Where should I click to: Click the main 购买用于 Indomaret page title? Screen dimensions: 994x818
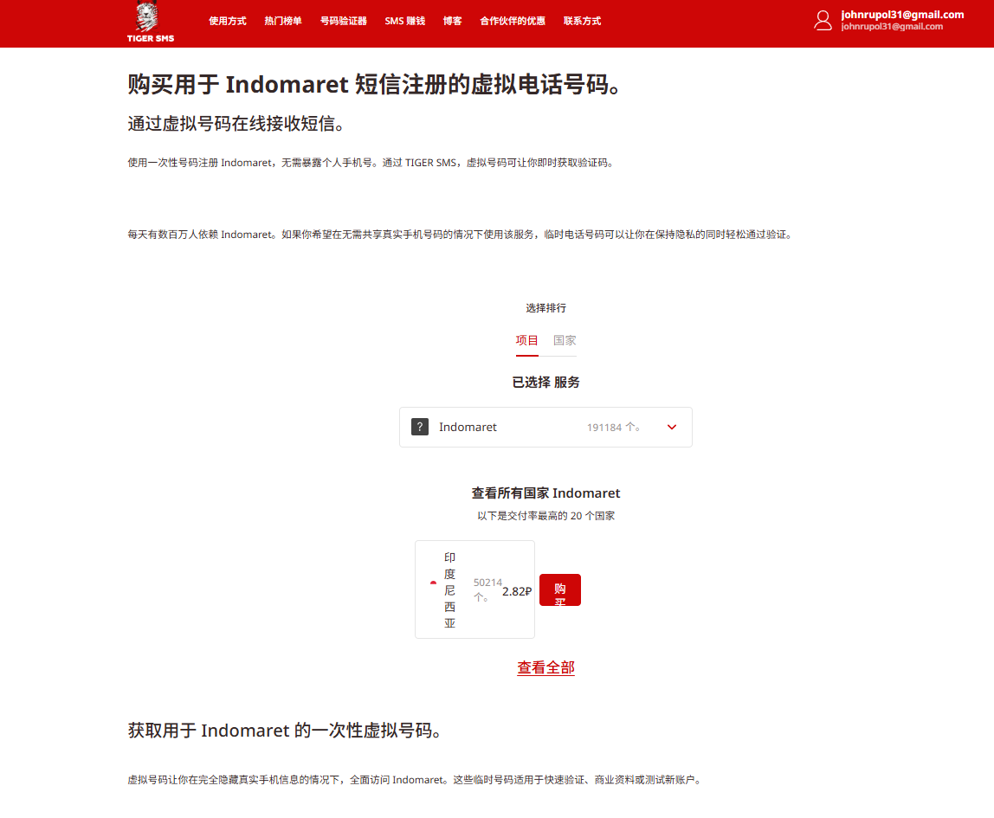tap(375, 84)
